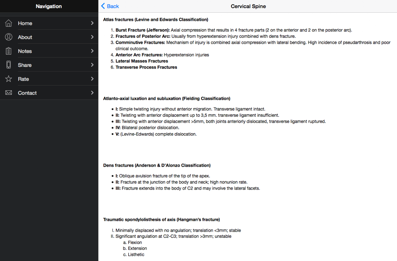The height and width of the screenshot is (261, 397).
Task: Open the Rate row arrow
Action: click(x=92, y=79)
